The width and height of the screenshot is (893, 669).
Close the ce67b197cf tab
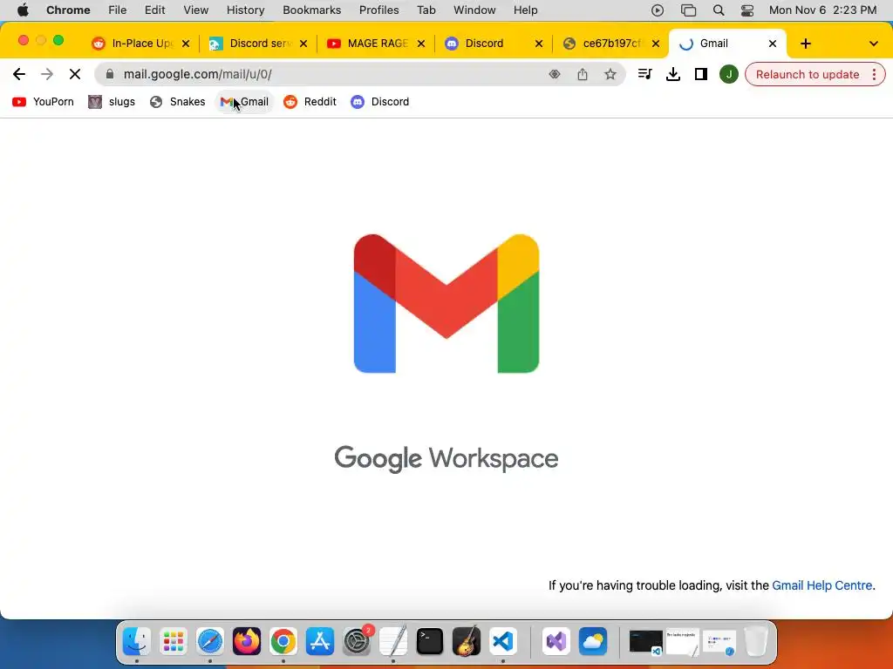tap(656, 44)
